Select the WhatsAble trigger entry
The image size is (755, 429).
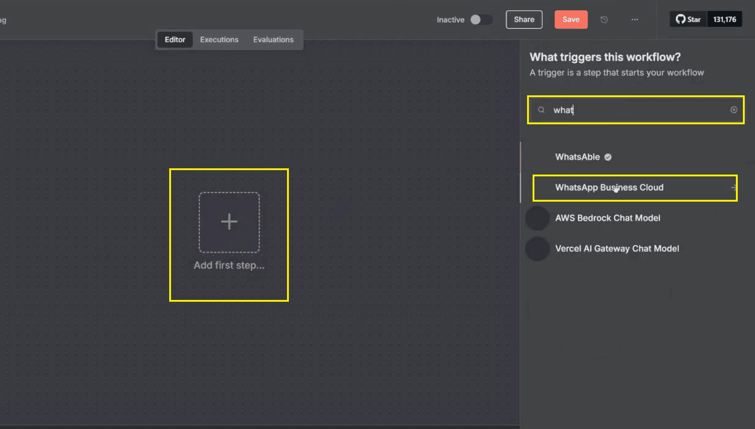578,157
